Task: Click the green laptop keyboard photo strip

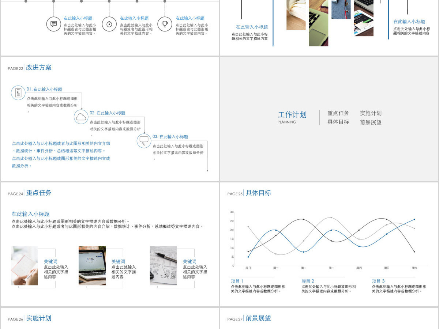Action: (x=318, y=23)
